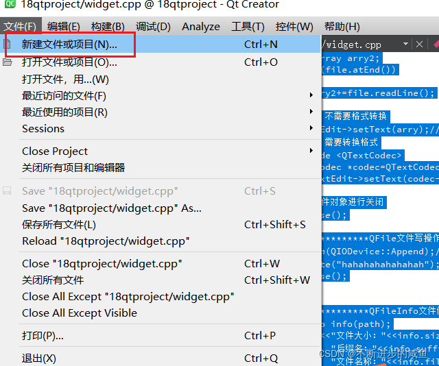Open the 编辑(E) menu
439x366 pixels.
tap(64, 27)
